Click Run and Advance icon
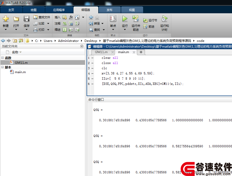The width and height of the screenshot is (232, 176). click(x=136, y=19)
